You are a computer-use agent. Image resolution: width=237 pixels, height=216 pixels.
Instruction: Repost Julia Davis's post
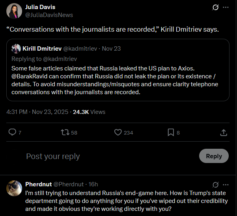65,133
